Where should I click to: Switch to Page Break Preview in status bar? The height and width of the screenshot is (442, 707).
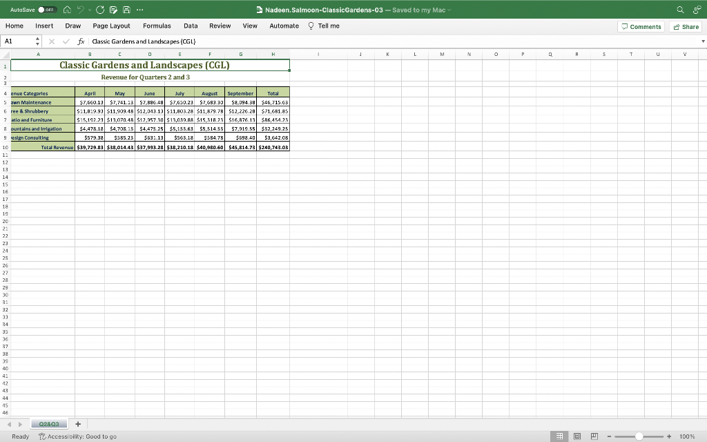(594, 436)
